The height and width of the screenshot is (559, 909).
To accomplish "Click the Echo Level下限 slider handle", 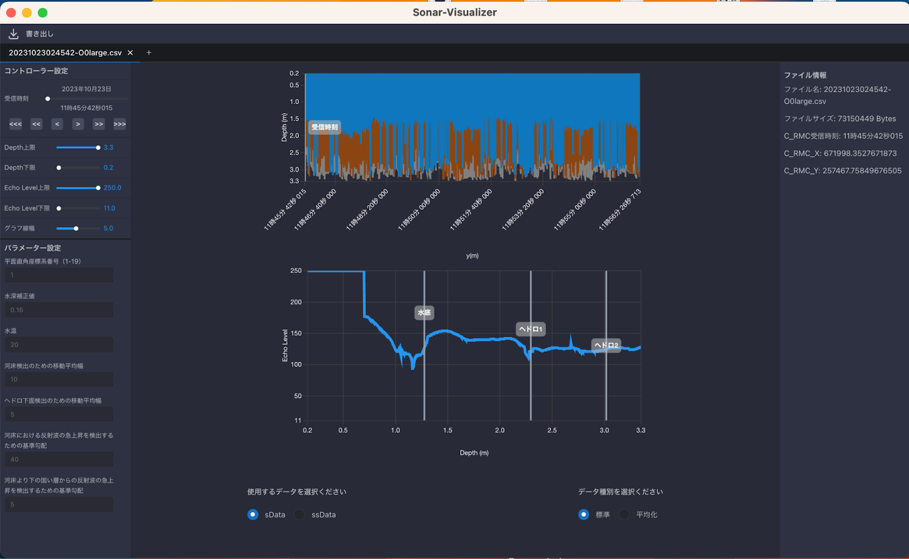I will [59, 208].
